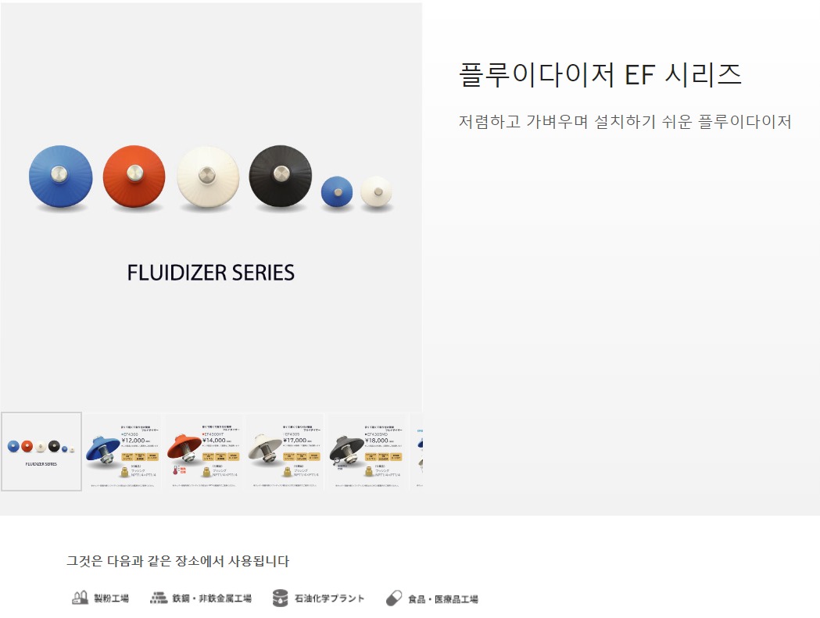Open the orange EF4300HT ¥14,000 thumbnail
The width and height of the screenshot is (820, 618).
[x=204, y=452]
